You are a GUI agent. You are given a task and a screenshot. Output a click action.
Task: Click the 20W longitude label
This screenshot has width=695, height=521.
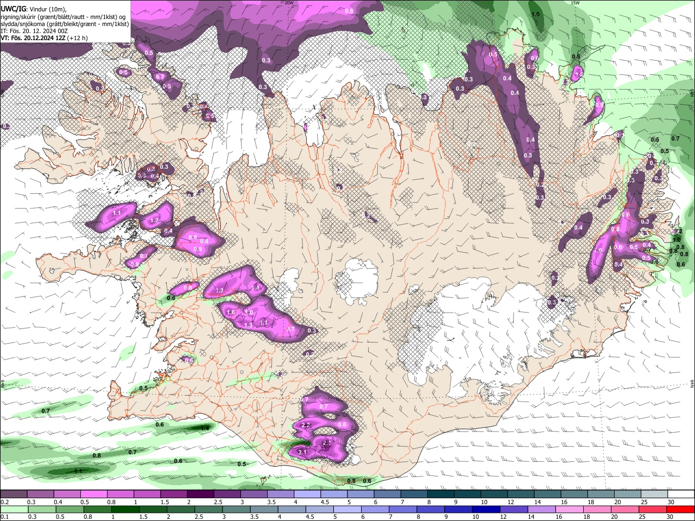[289, 2]
